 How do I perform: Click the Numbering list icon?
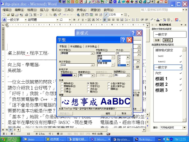[x=133, y=20]
